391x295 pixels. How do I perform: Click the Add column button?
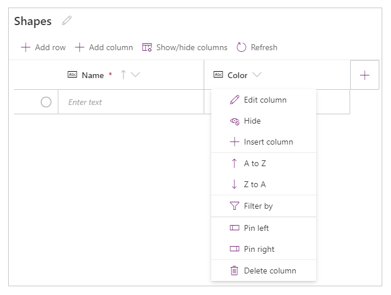[x=104, y=47]
